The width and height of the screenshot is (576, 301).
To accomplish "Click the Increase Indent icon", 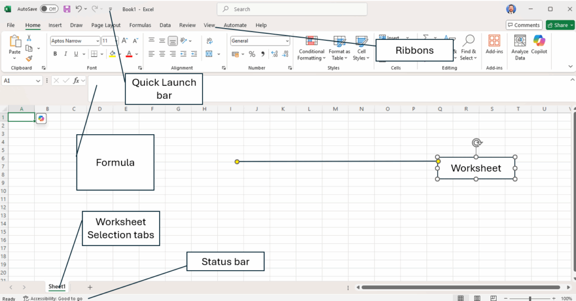I will [194, 54].
